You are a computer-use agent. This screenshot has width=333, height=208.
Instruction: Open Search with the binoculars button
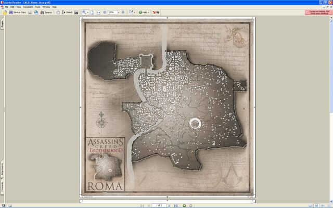[x=46, y=12]
